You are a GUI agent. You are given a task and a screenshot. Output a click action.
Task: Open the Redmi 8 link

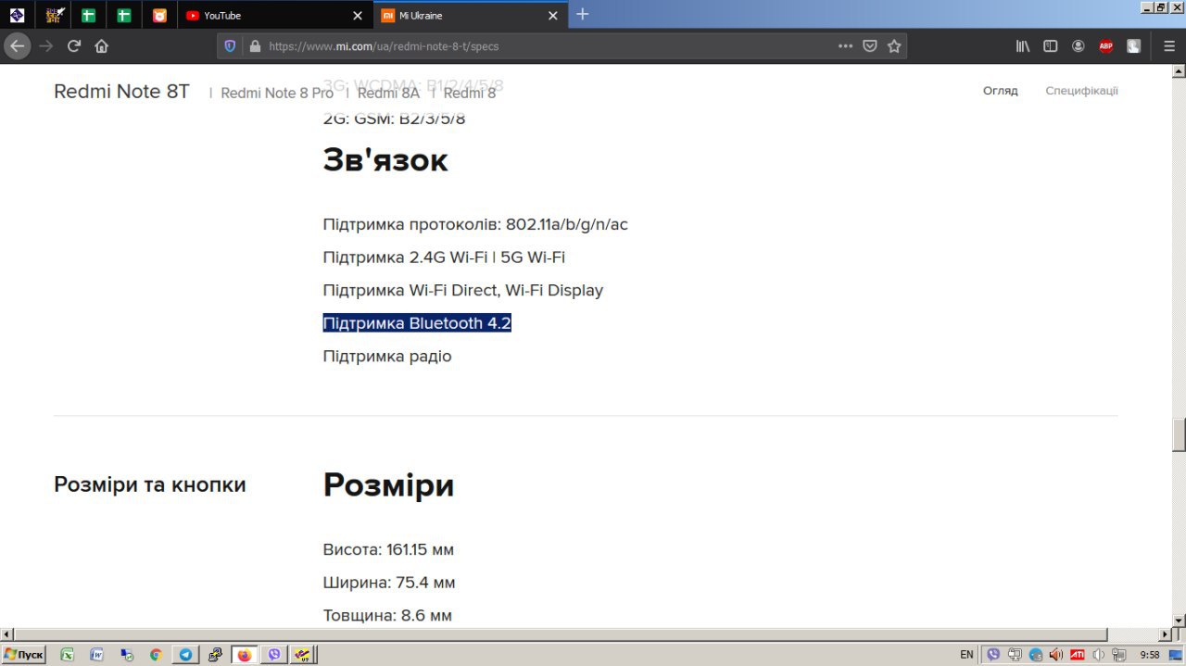pyautogui.click(x=470, y=93)
